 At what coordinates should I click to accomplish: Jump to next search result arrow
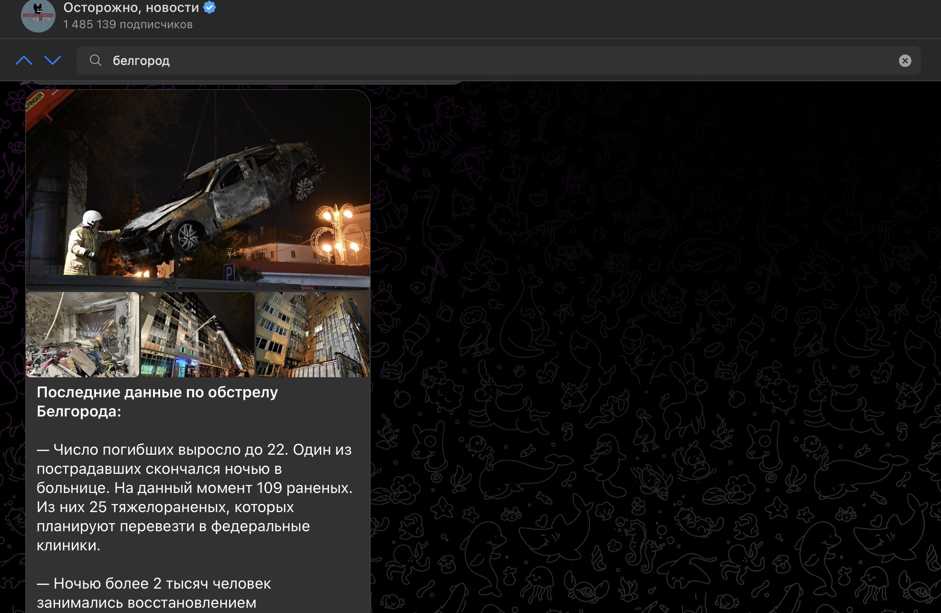tap(53, 60)
